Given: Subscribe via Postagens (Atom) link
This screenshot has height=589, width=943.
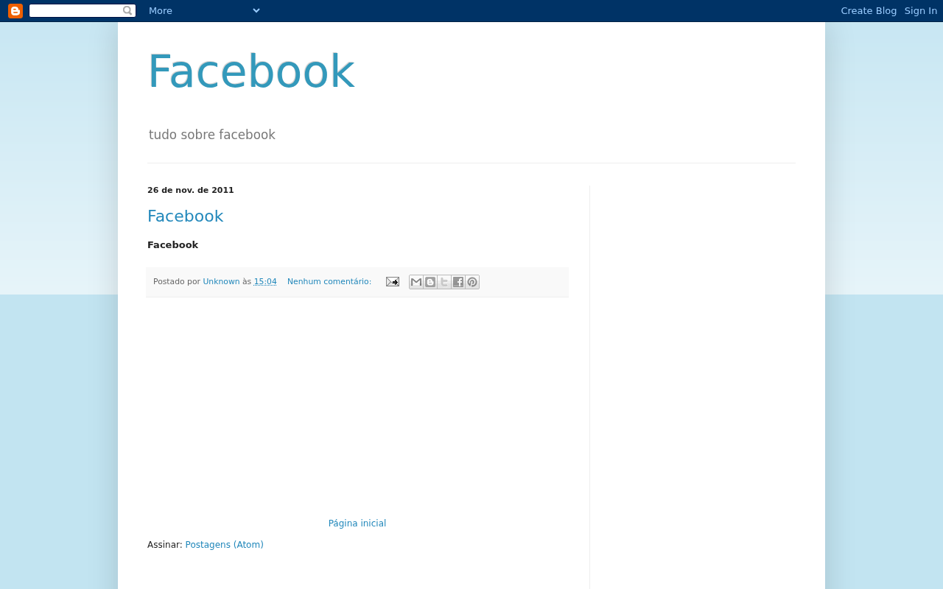Looking at the screenshot, I should 224,545.
